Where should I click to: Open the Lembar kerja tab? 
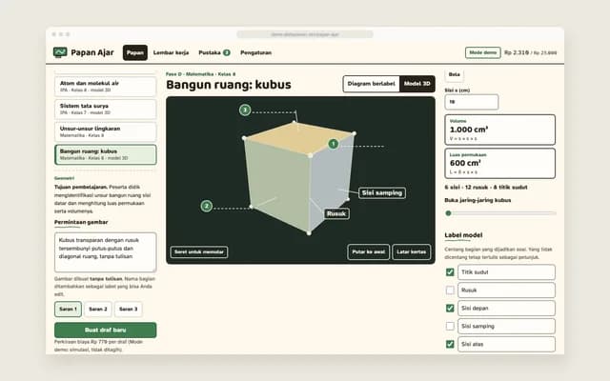pos(171,52)
